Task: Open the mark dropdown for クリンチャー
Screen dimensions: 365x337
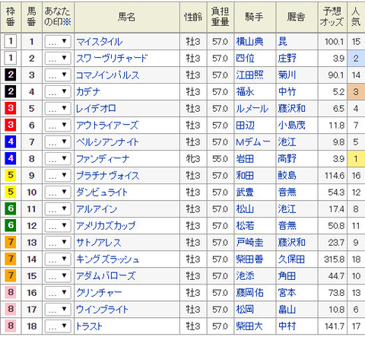Action: point(58,292)
